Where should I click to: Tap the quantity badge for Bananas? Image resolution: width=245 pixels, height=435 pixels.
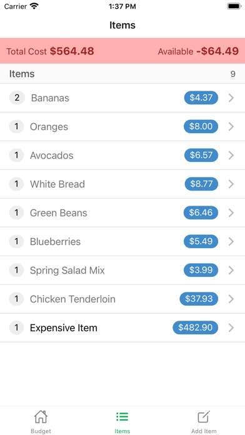pyautogui.click(x=17, y=98)
